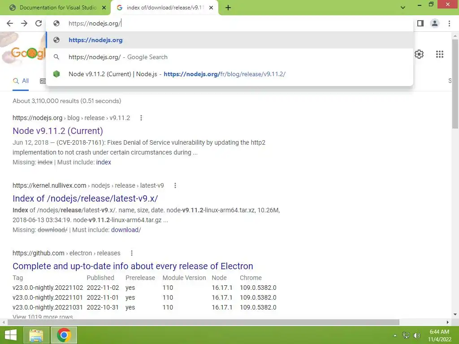Click the Chrome taskbar icon
Viewport: 459px width, 344px height.
point(64,335)
